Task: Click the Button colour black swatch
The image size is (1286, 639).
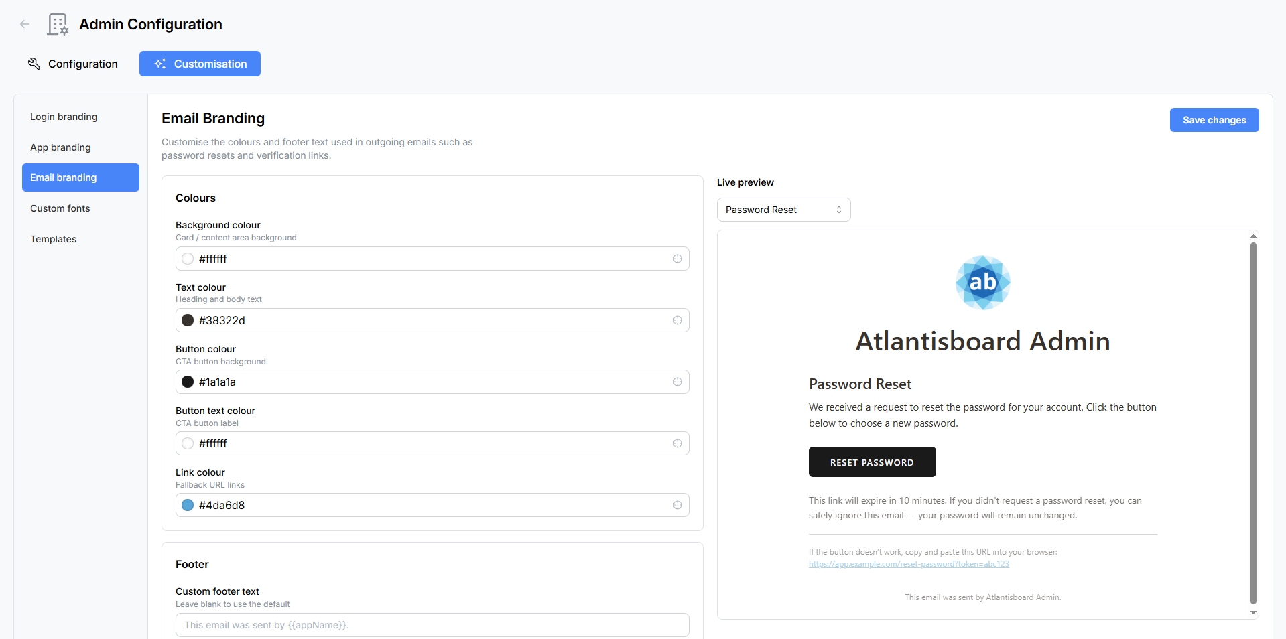Action: pos(188,382)
